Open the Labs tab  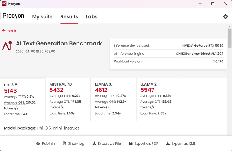92,17
